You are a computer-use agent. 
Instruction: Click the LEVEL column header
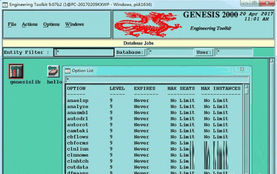pos(117,88)
